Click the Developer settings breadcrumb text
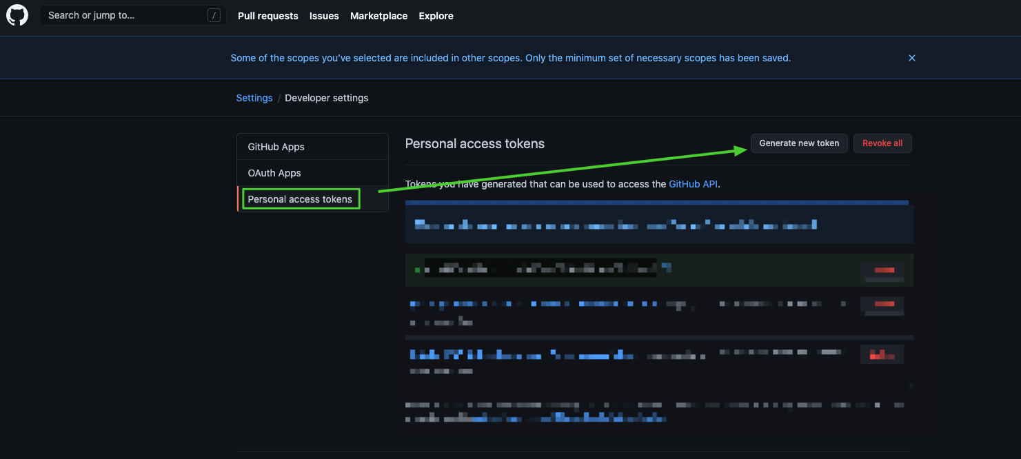The height and width of the screenshot is (459, 1021). point(327,98)
